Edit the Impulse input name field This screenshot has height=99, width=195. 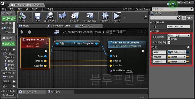[x=160, y=57]
